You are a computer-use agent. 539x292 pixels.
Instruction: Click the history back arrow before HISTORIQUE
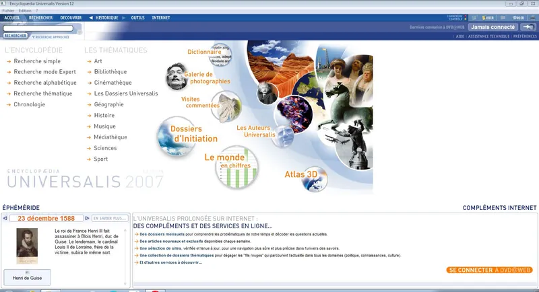point(91,18)
